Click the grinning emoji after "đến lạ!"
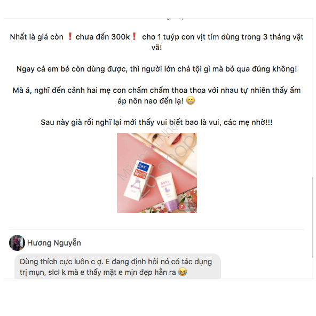The height and width of the screenshot is (316, 316). tap(190, 100)
